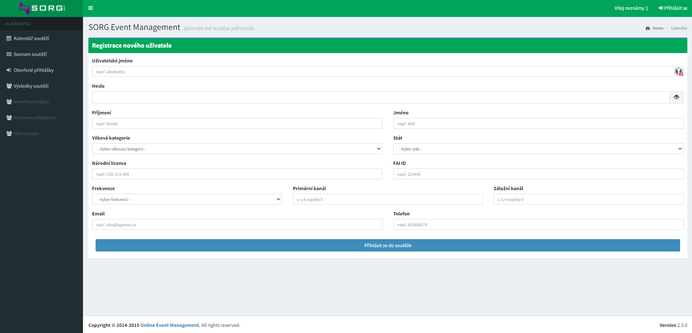692x333 pixels.
Task: Click Vítej neznámy :) greeting in header
Action: point(631,8)
